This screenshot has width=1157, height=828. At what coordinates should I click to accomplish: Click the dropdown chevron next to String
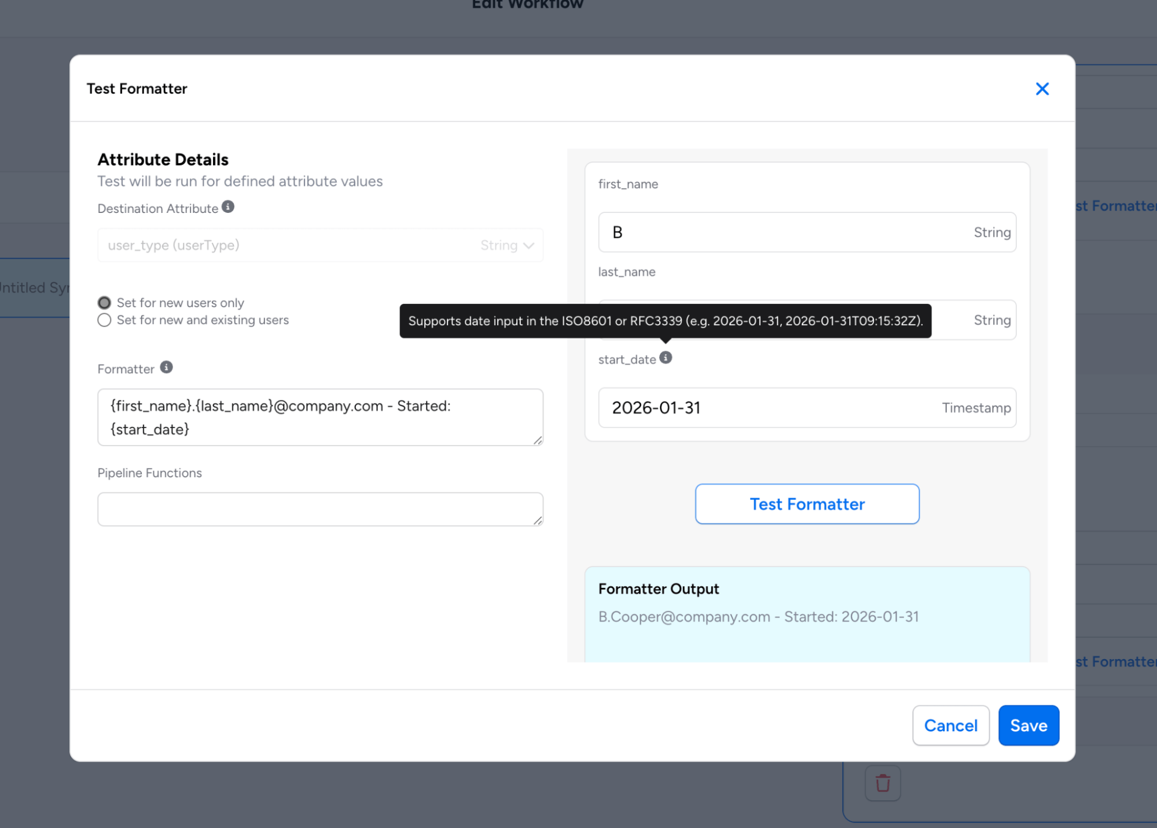(528, 246)
